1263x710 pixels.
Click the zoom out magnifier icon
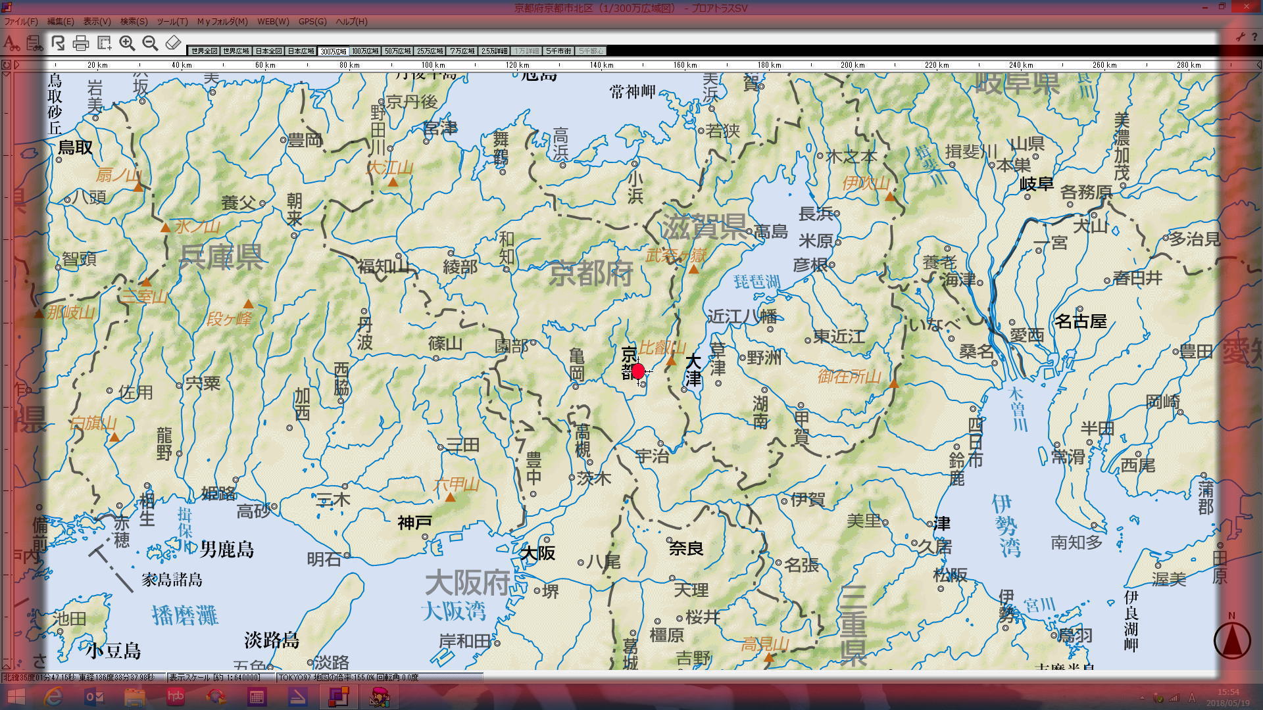point(150,43)
